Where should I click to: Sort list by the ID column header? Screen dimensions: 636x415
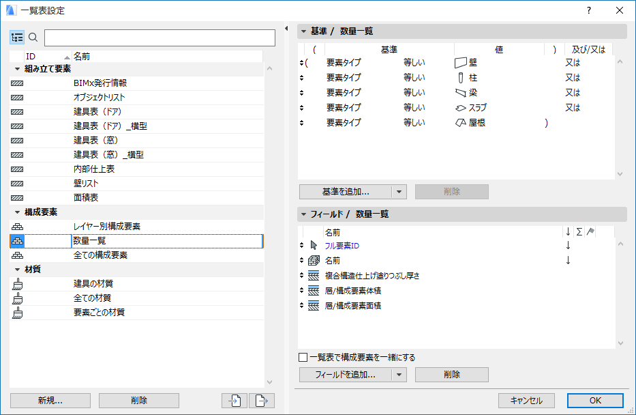coord(48,57)
